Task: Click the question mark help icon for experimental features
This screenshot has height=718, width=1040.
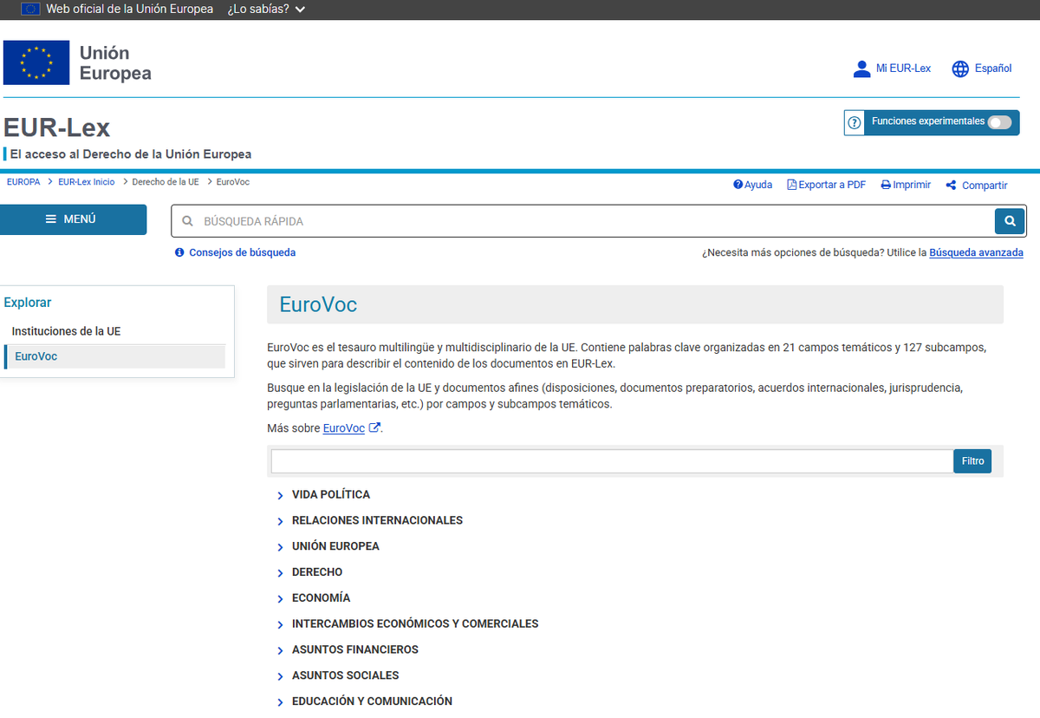Action: pyautogui.click(x=855, y=122)
